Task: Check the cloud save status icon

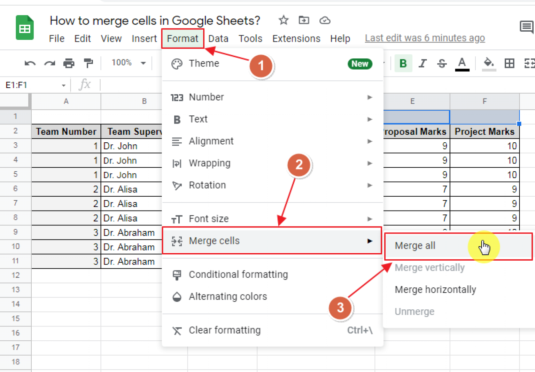Action: click(325, 21)
